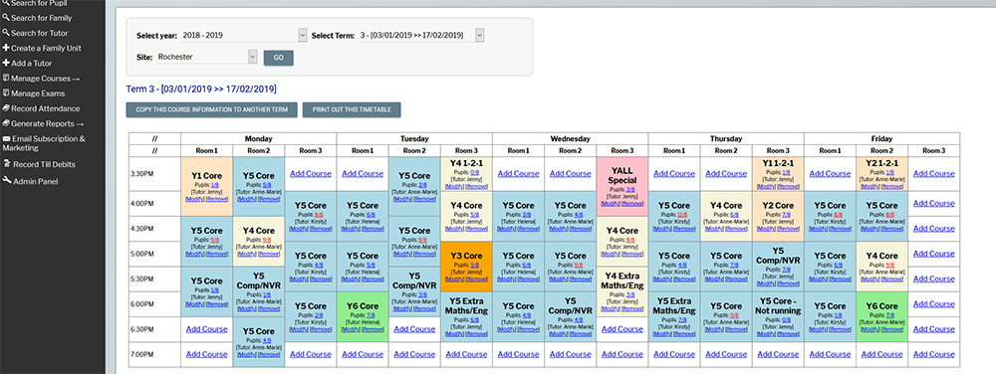Click Modify in Y5 Core - Not running cell
Image resolution: width=996 pixels, height=374 pixels.
[x=767, y=334]
